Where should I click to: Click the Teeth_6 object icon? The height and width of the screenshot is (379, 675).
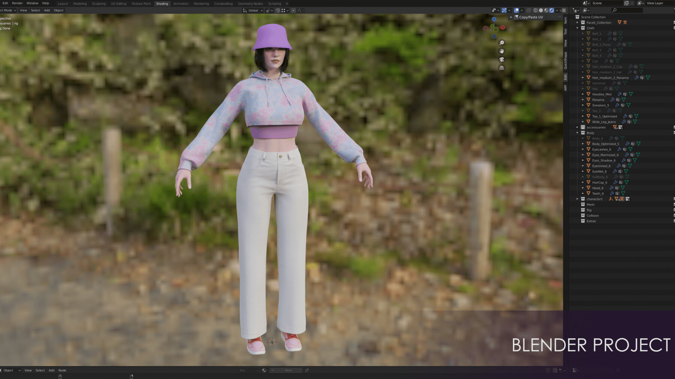click(588, 193)
